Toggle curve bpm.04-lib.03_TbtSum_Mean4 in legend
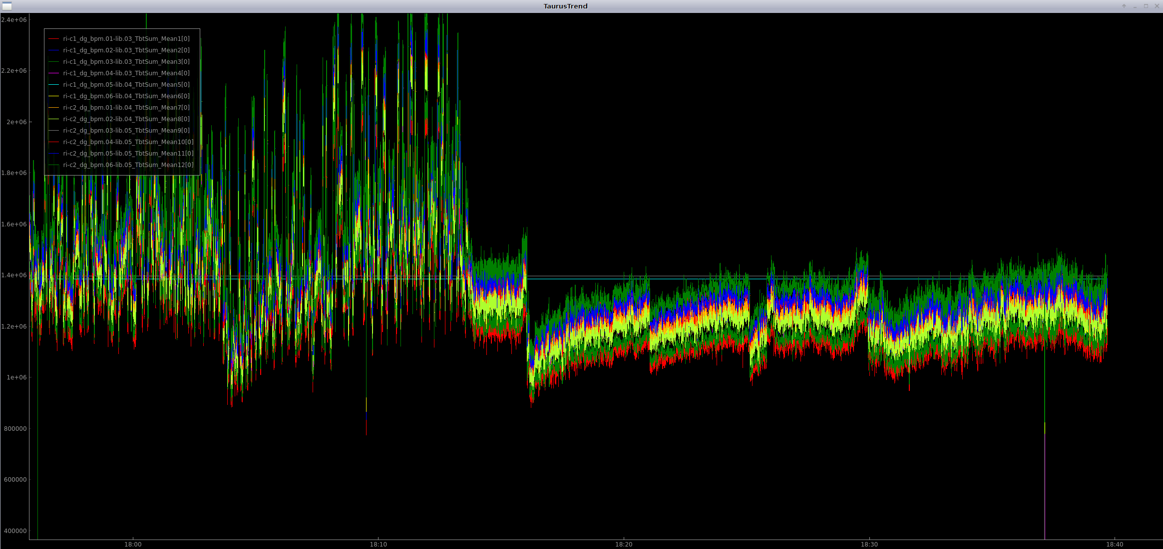The image size is (1163, 549). click(x=126, y=73)
